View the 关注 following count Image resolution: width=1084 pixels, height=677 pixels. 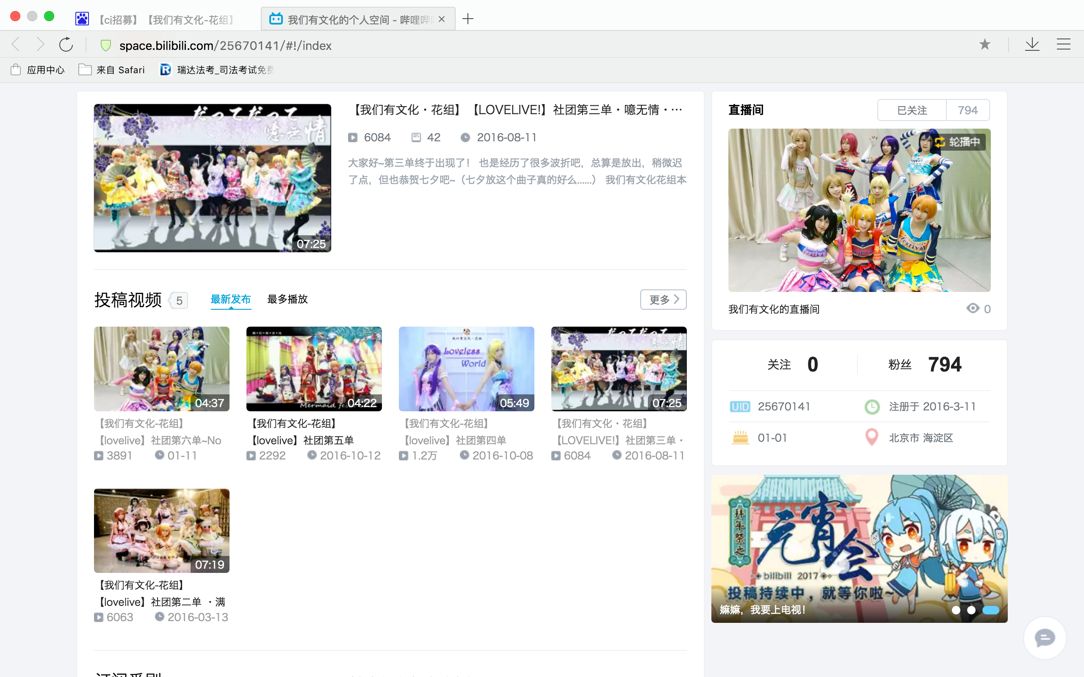pos(793,364)
